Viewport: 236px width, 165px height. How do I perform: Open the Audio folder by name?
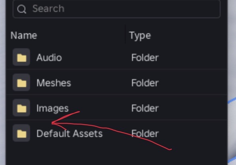coord(49,57)
